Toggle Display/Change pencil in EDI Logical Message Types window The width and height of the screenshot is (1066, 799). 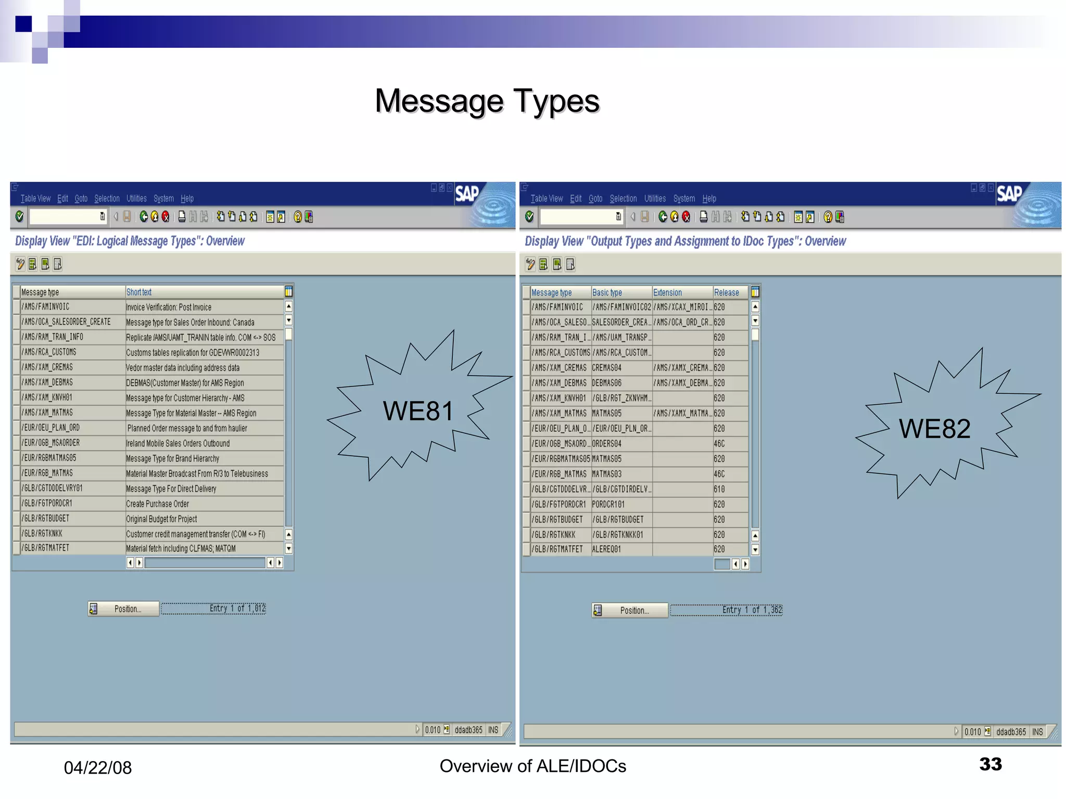[20, 264]
